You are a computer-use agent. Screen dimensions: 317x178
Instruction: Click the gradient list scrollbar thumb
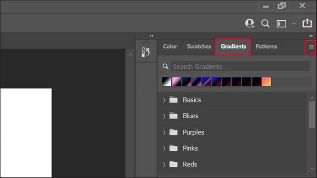point(312,114)
